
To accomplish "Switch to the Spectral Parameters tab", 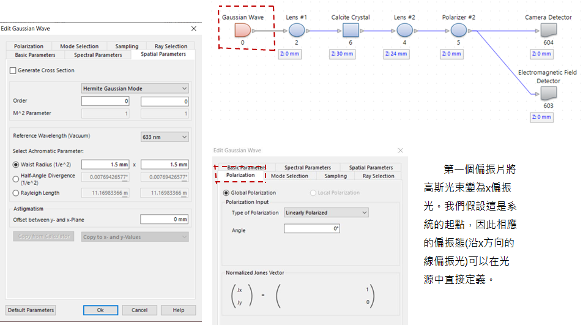I will coord(98,54).
